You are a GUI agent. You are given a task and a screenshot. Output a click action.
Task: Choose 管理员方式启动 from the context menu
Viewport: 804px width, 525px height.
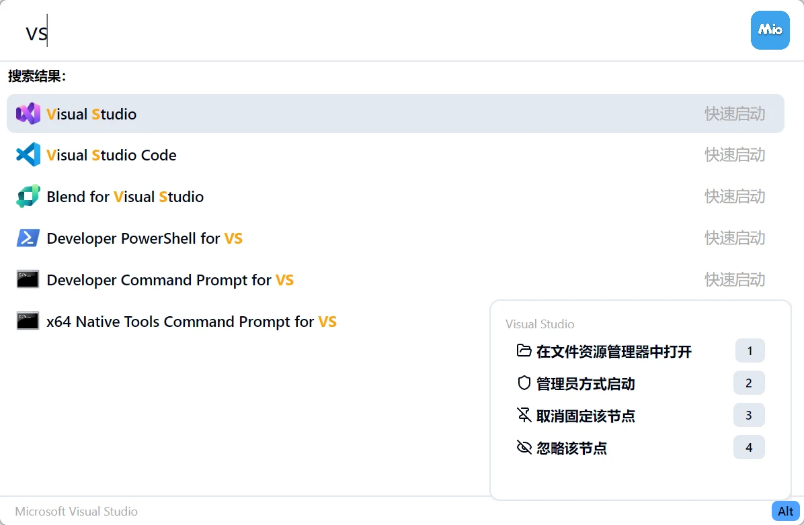coord(586,383)
